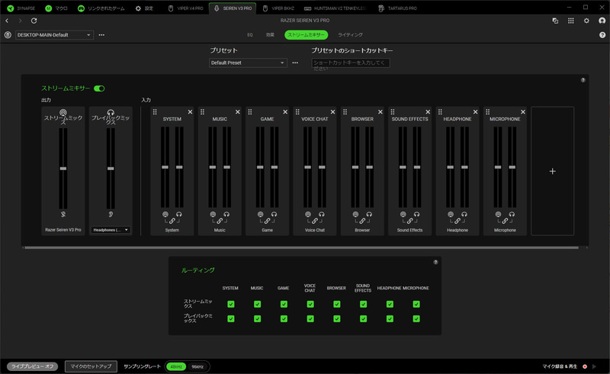The image size is (610, 374).
Task: Uncheck MICROPHONE in the プレイバックミックス row
Action: (416, 319)
